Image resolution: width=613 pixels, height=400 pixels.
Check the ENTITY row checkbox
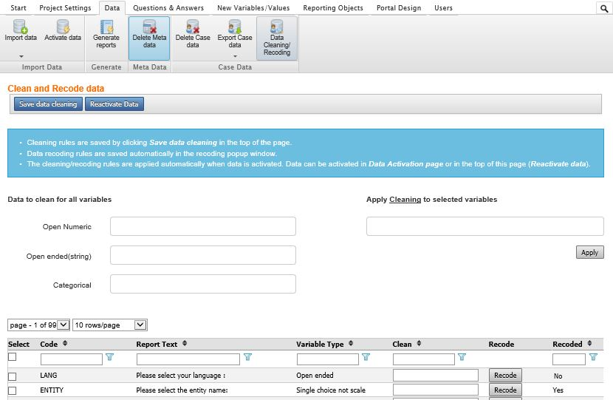12,390
